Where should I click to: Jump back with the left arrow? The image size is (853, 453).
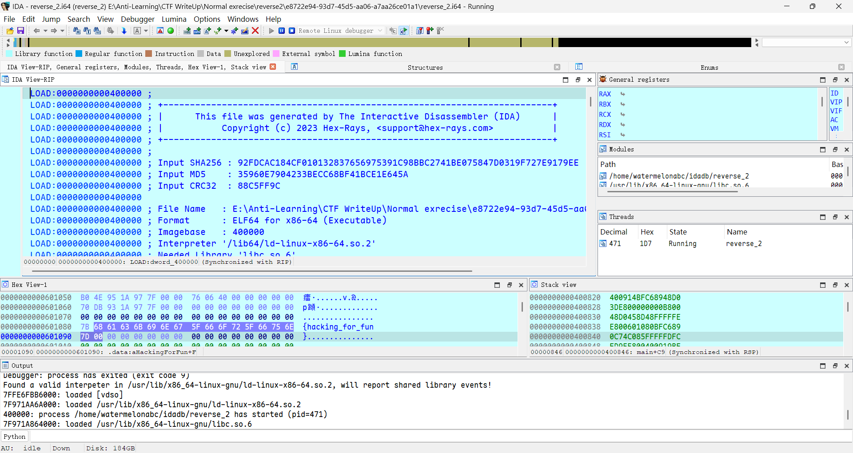[x=37, y=31]
